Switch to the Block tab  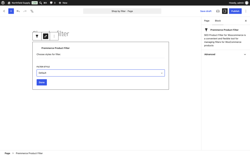click(218, 21)
